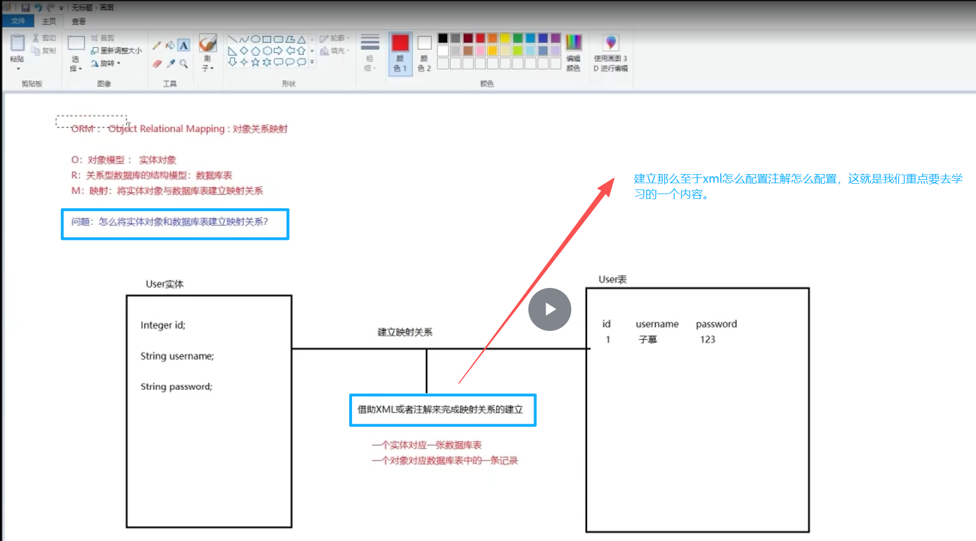
Task: Select the Eraser tool
Action: [x=157, y=64]
